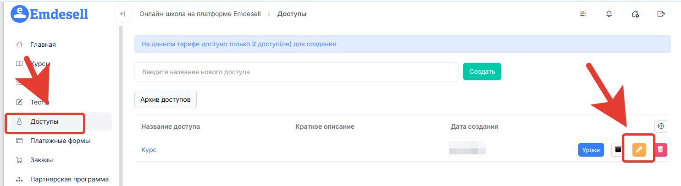Archive the Курс access with box icon

pyautogui.click(x=618, y=150)
